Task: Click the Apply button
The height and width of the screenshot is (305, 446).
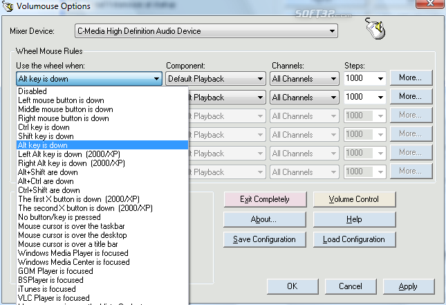Action: click(x=409, y=286)
